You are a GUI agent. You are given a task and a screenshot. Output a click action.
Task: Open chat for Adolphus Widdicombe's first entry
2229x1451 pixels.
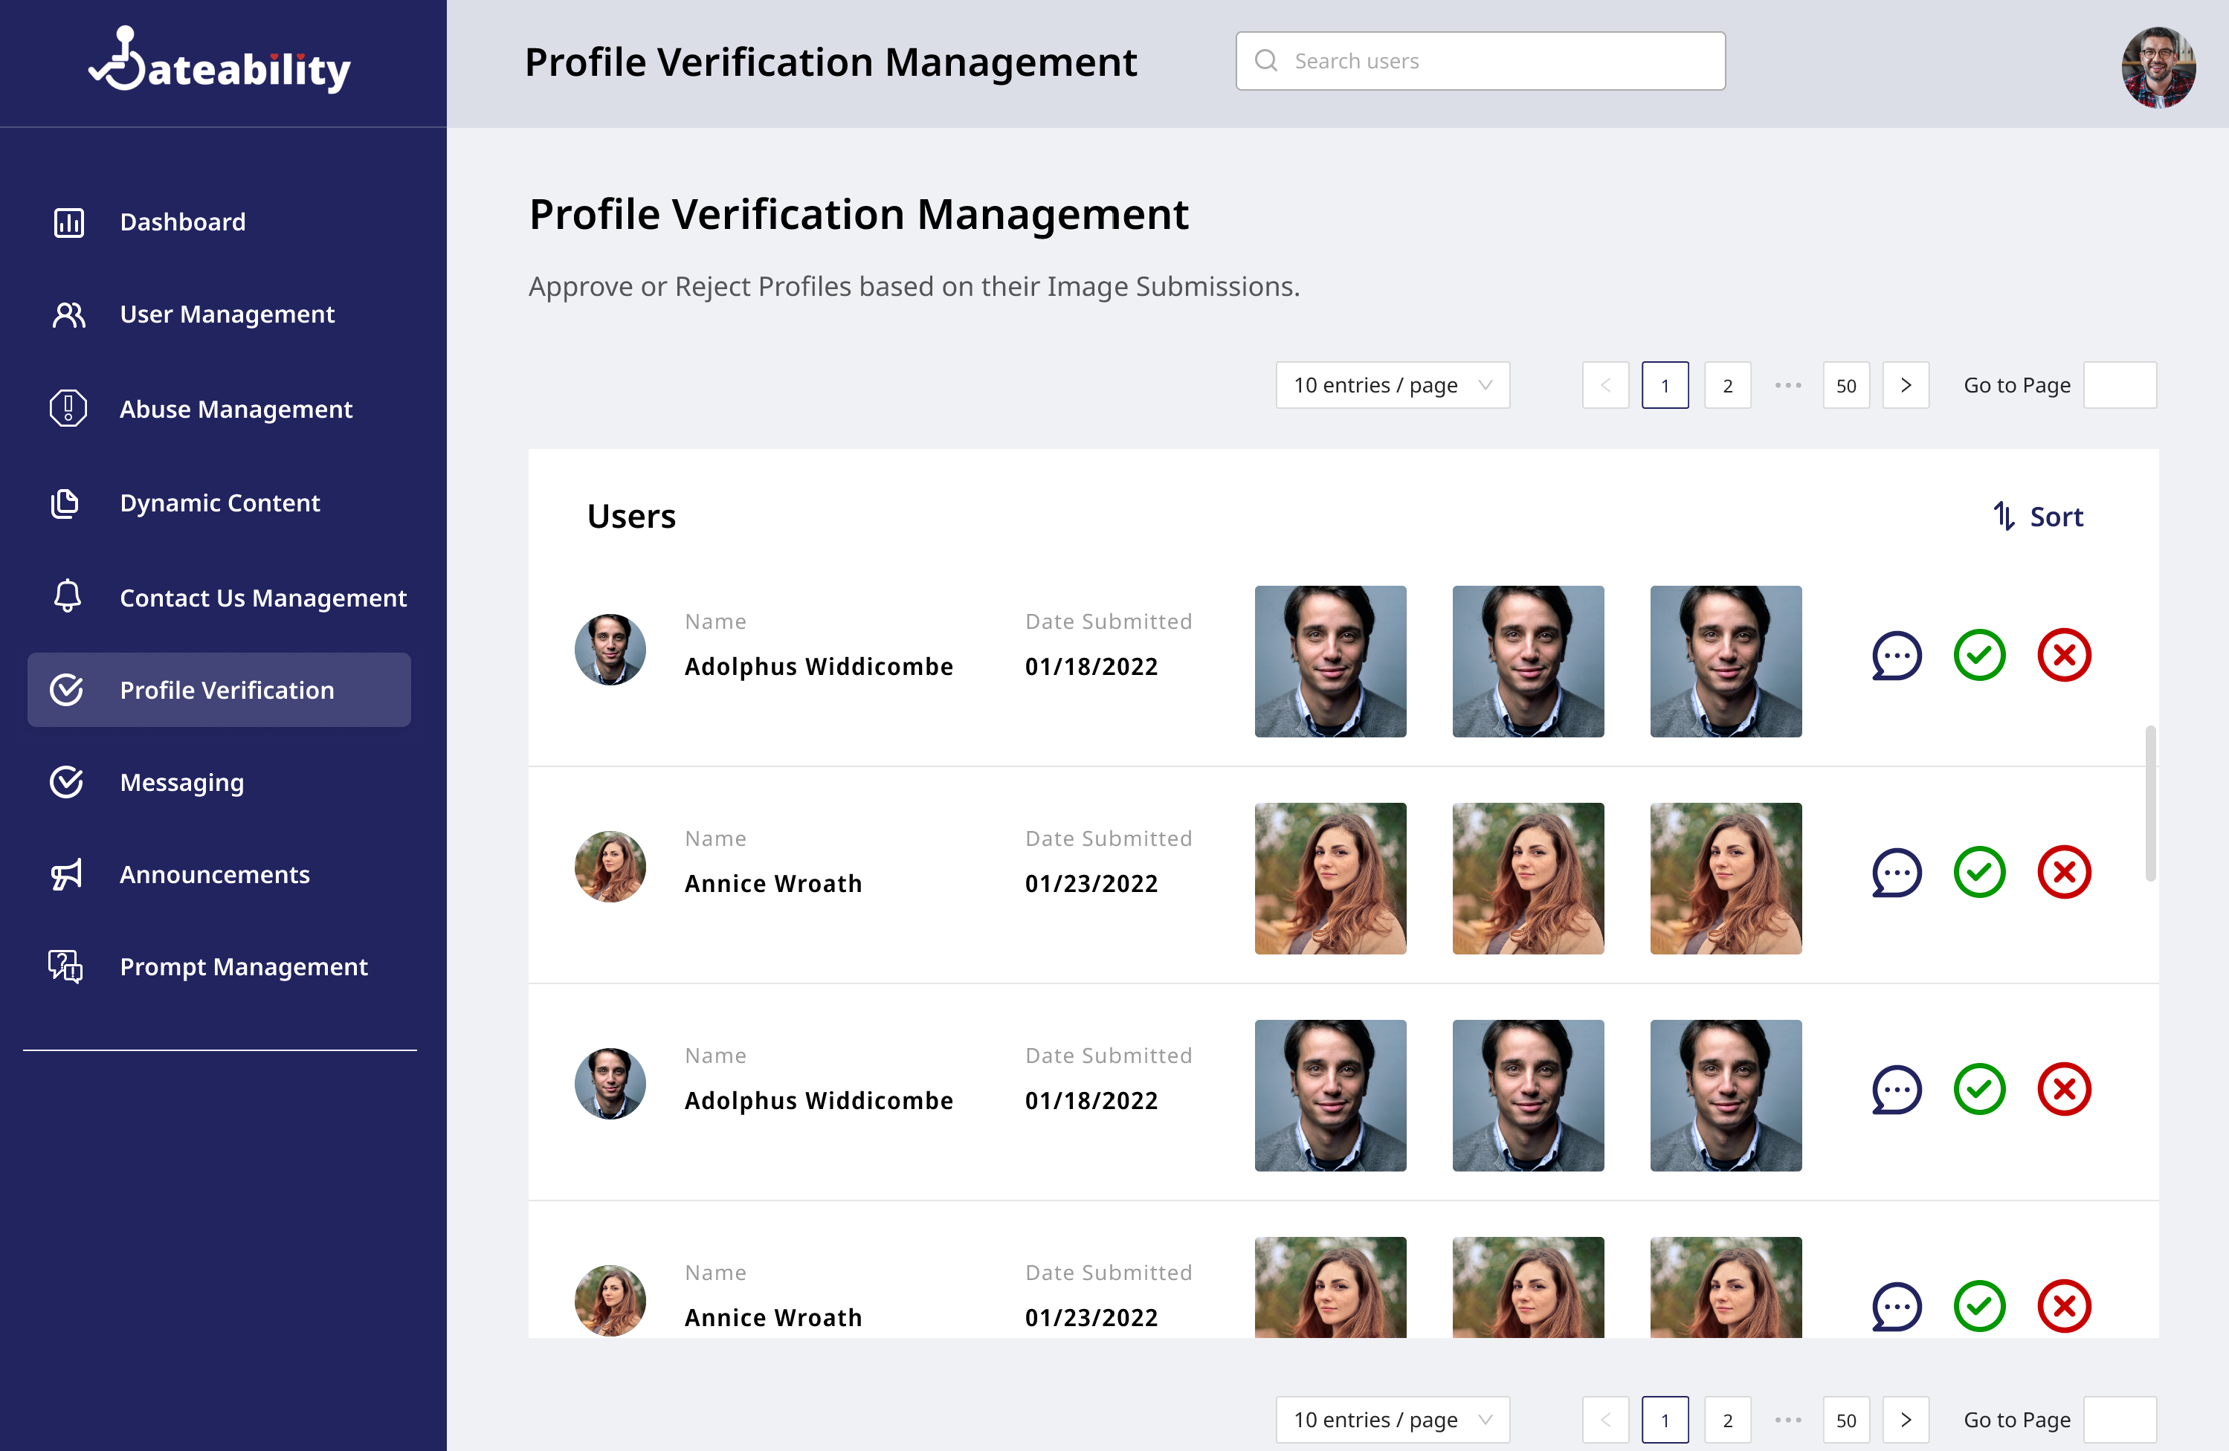tap(1896, 656)
